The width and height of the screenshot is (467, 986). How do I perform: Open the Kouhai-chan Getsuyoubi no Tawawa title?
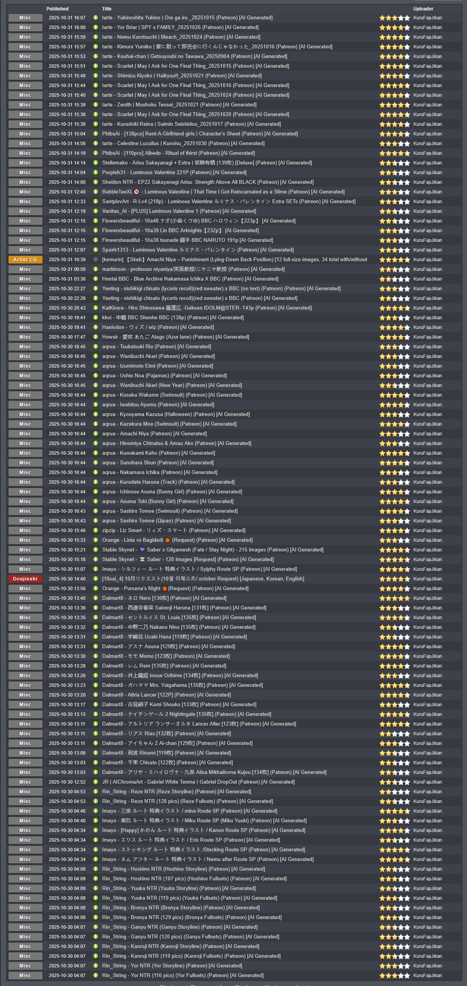coord(194,56)
